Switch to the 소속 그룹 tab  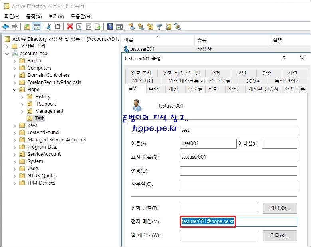pos(294,89)
